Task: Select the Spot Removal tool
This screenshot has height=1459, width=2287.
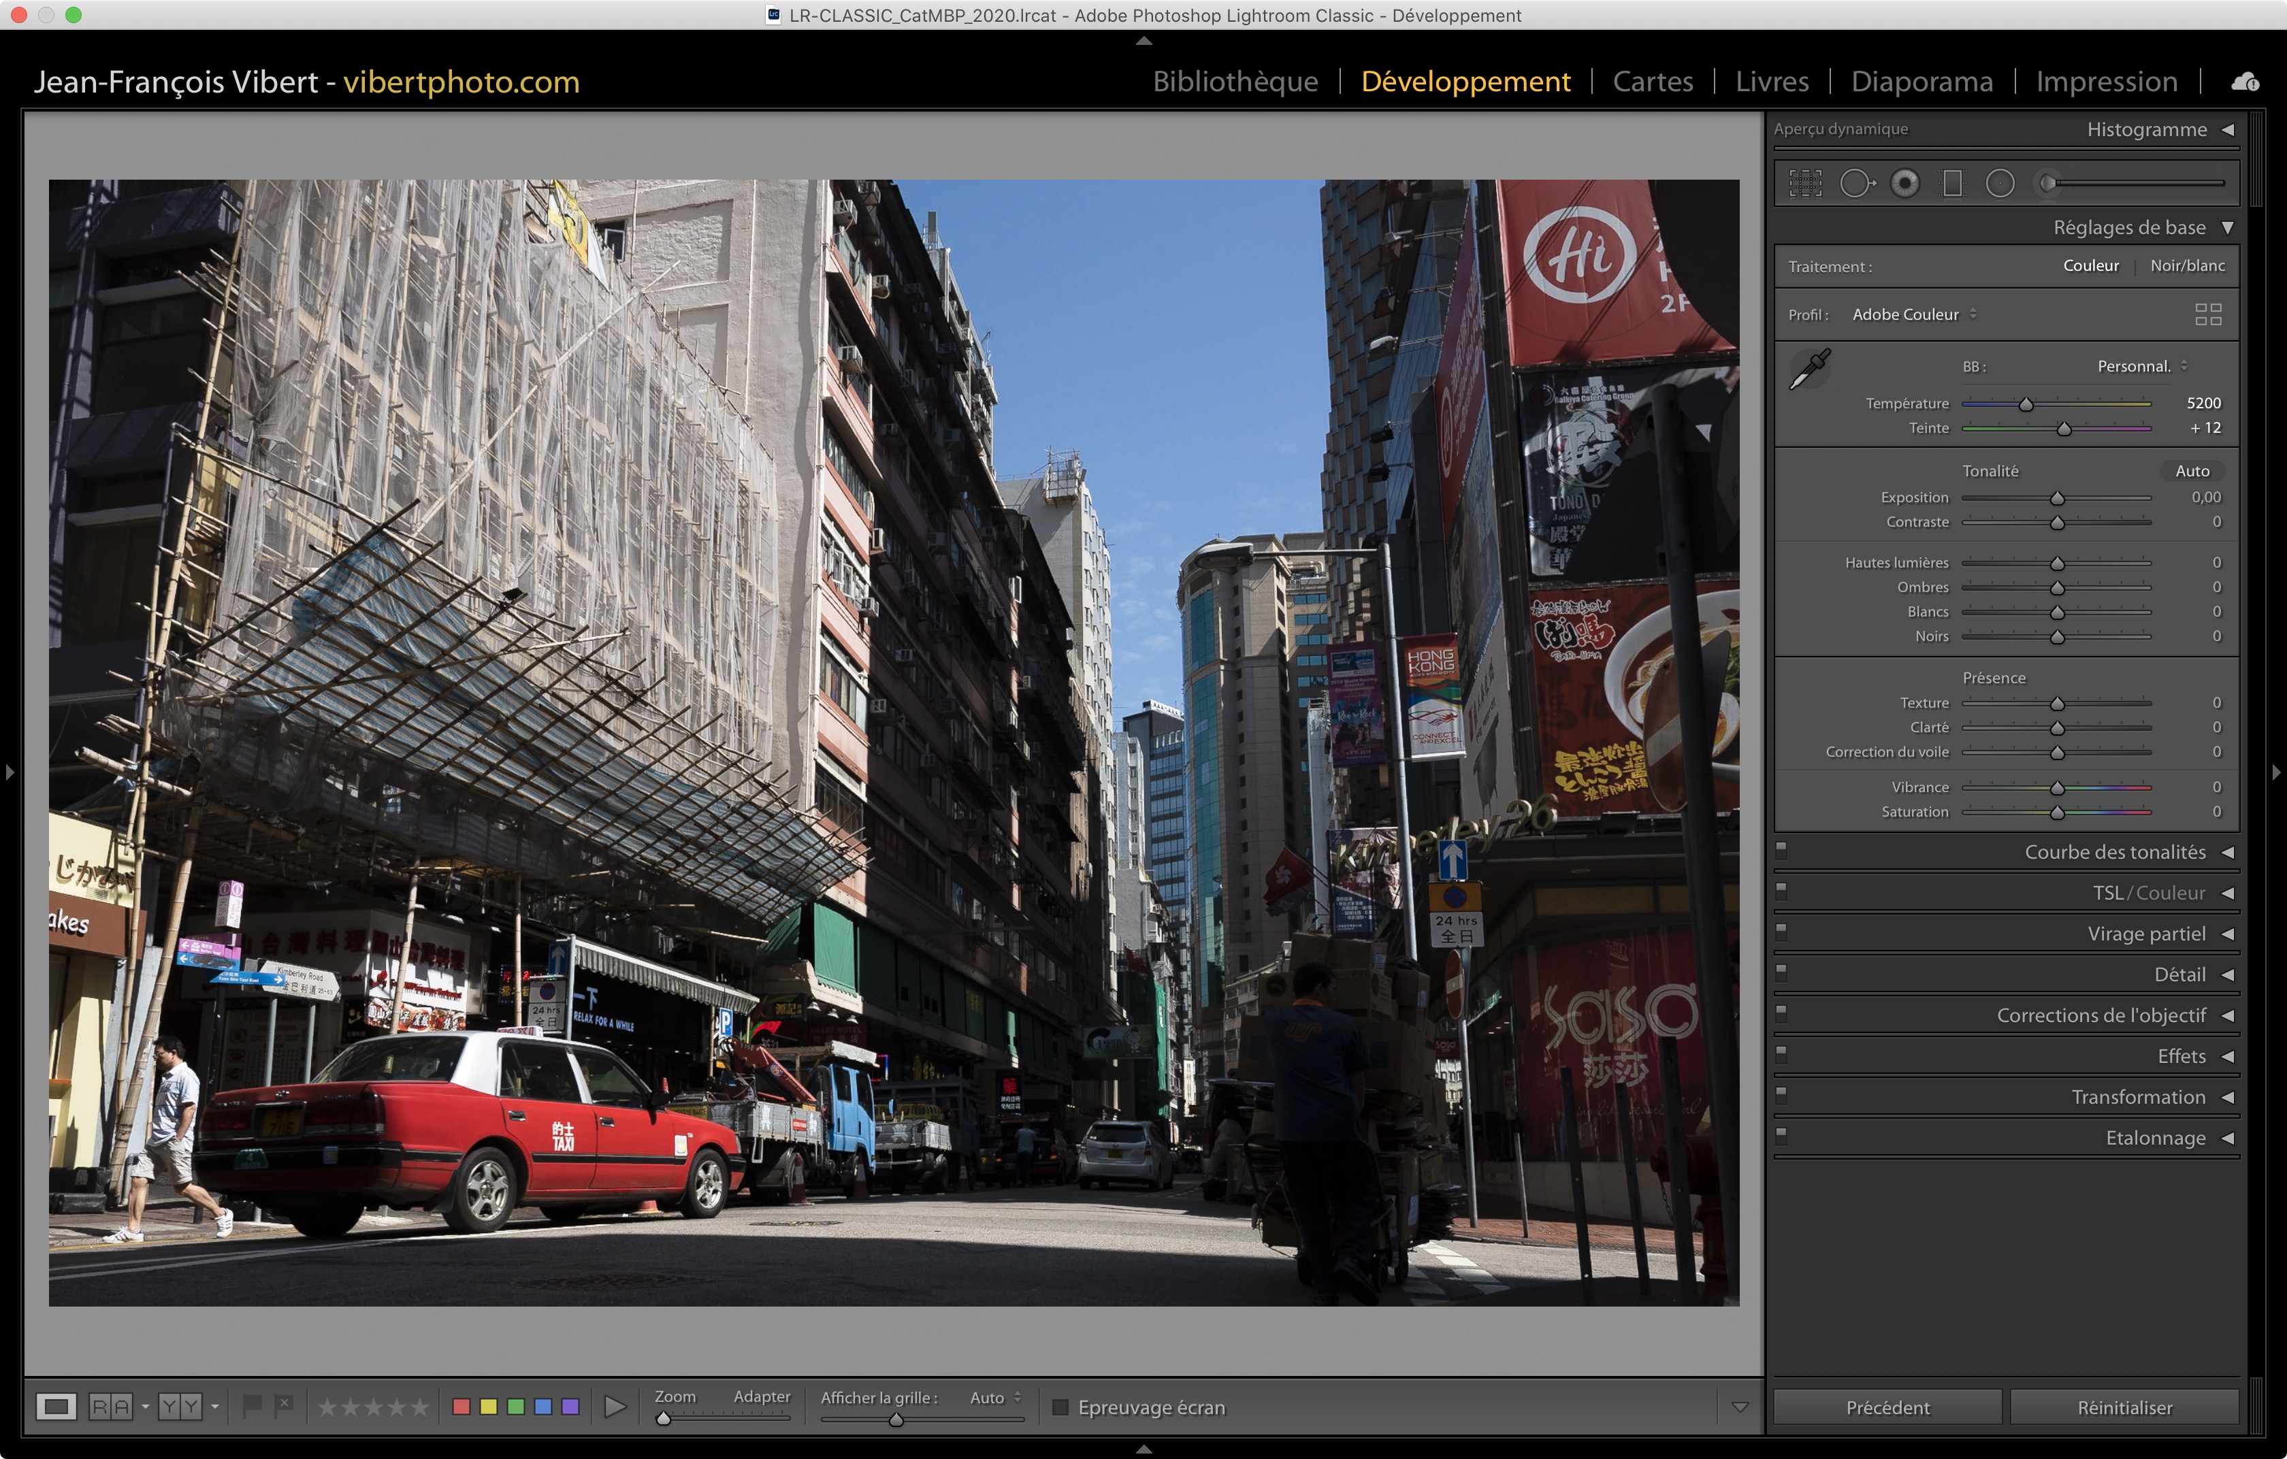Action: tap(1857, 183)
